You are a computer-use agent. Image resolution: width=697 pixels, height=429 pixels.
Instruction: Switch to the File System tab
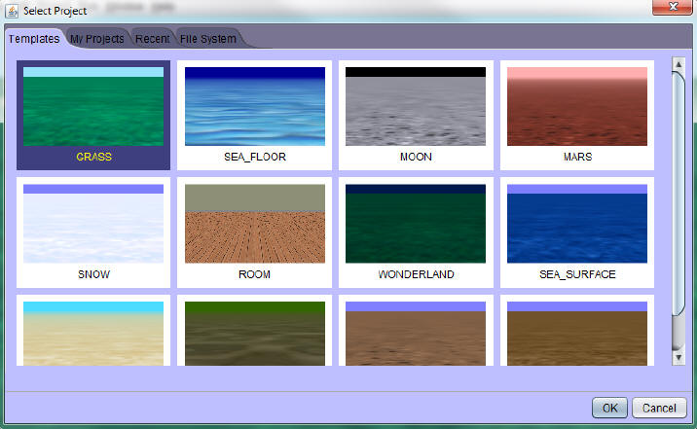[x=208, y=39]
